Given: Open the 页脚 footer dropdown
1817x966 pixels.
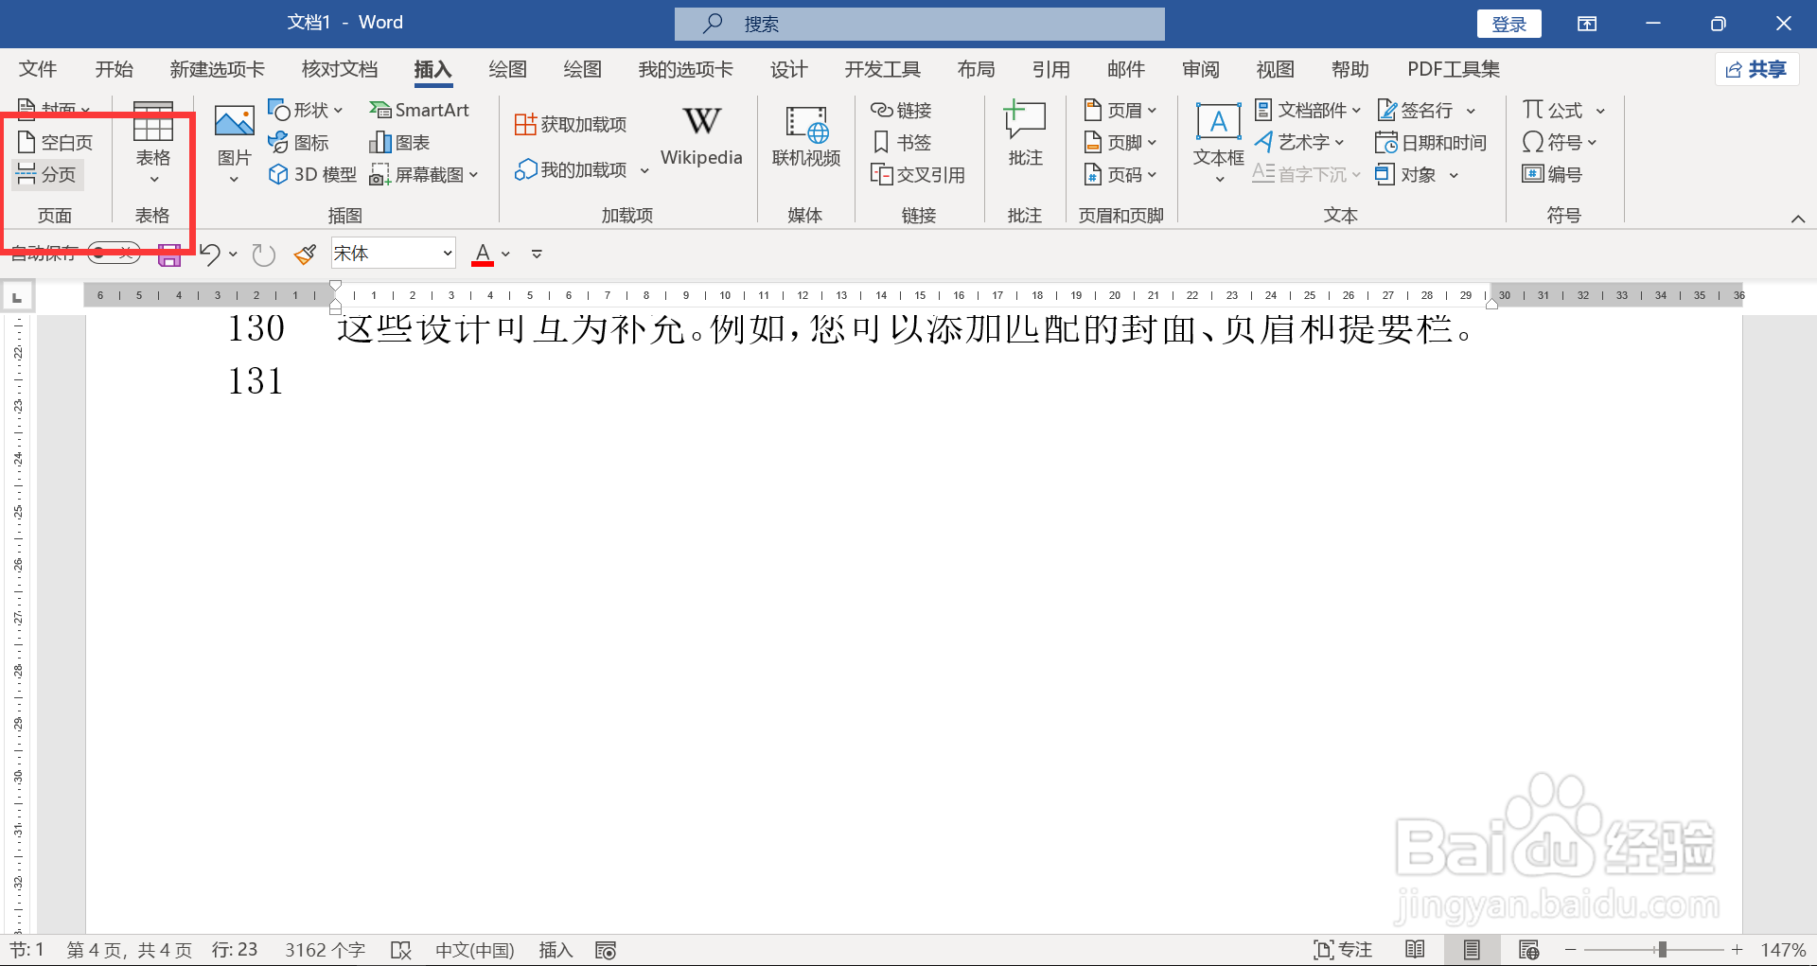Looking at the screenshot, I should (x=1120, y=143).
